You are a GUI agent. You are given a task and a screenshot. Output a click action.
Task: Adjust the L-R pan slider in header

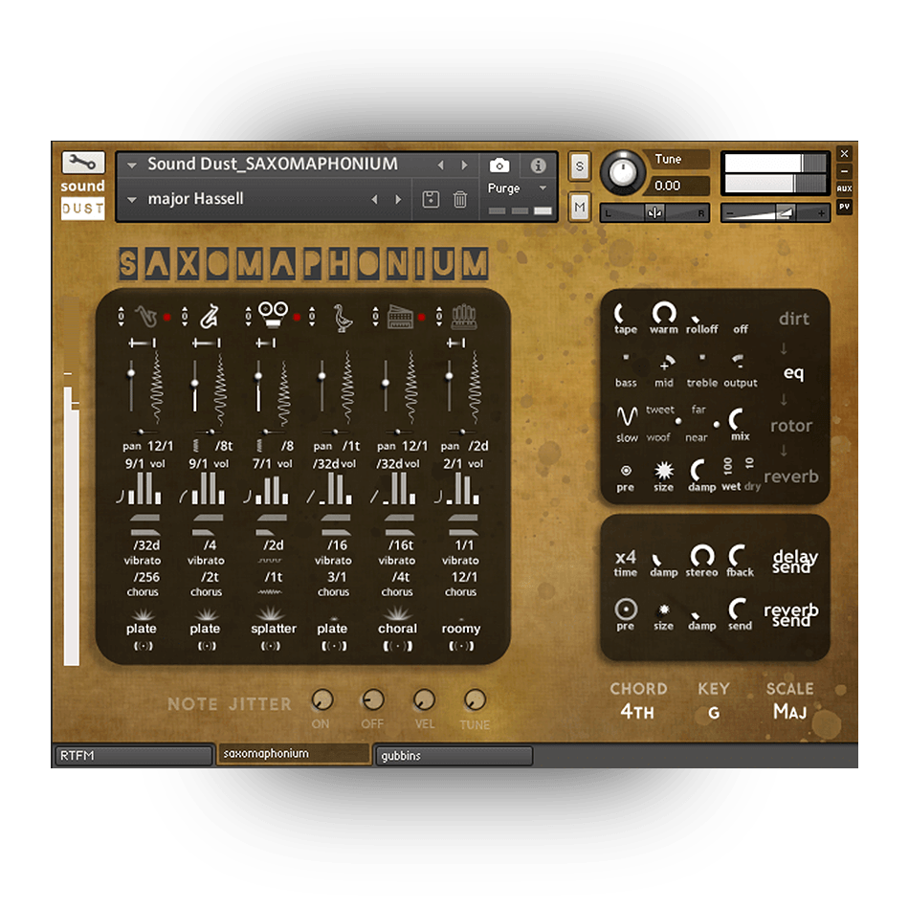[x=655, y=213]
